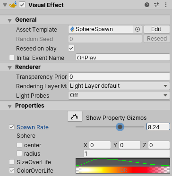This screenshot has width=172, height=176.
Task: Enable the Initial Event Name override
Action: (12, 58)
